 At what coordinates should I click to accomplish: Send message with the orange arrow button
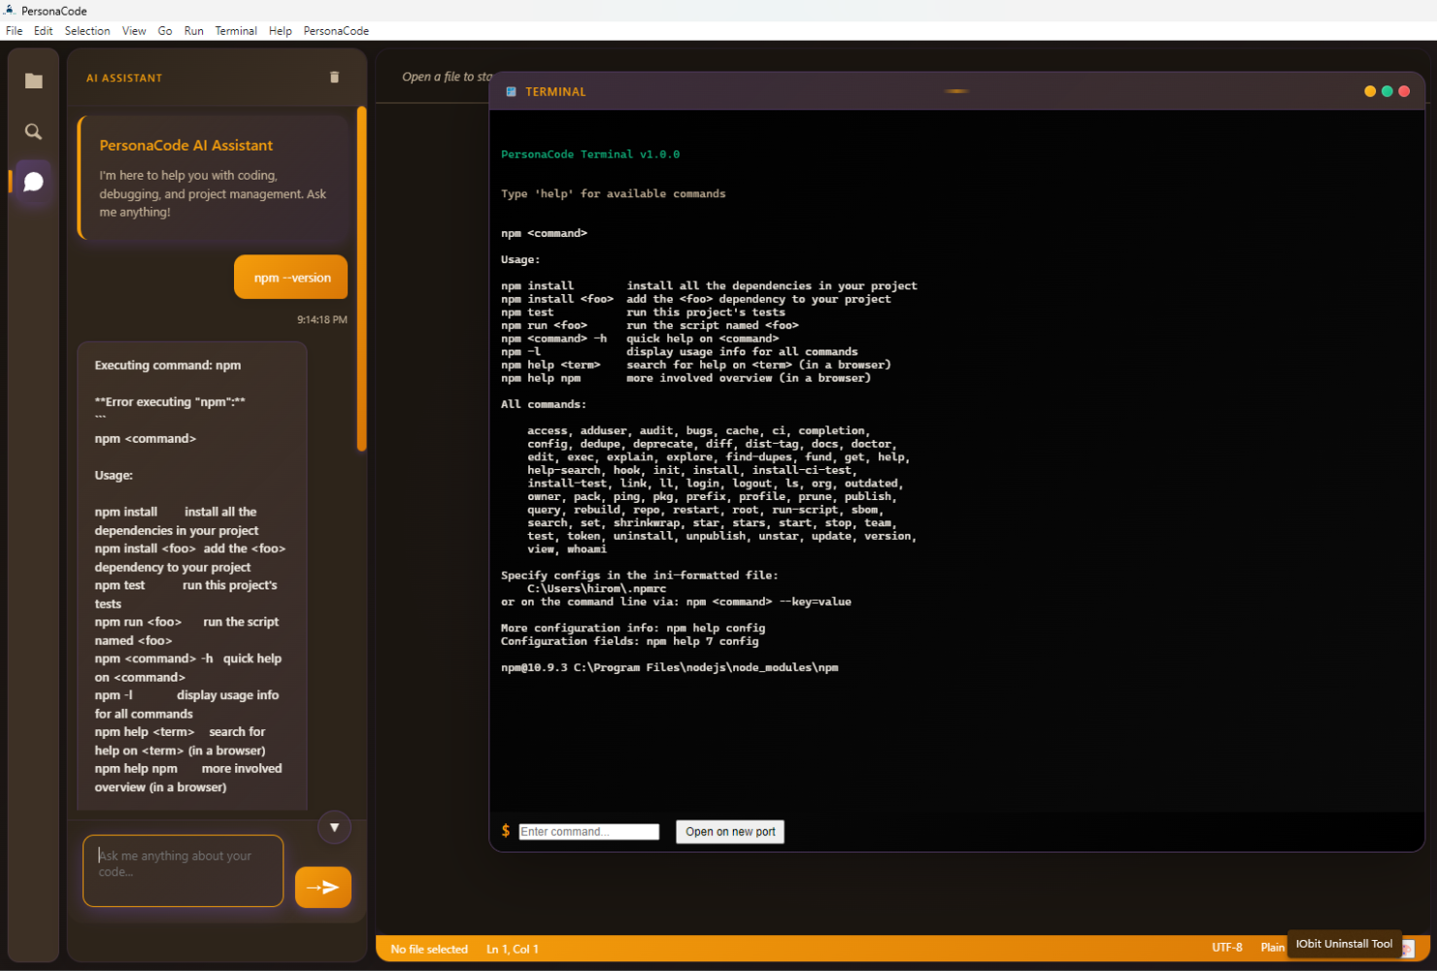pos(322,887)
